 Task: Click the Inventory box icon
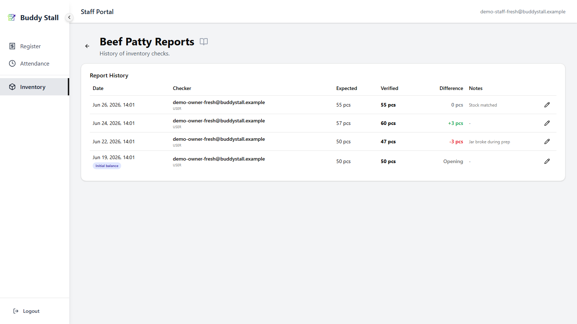click(x=12, y=87)
